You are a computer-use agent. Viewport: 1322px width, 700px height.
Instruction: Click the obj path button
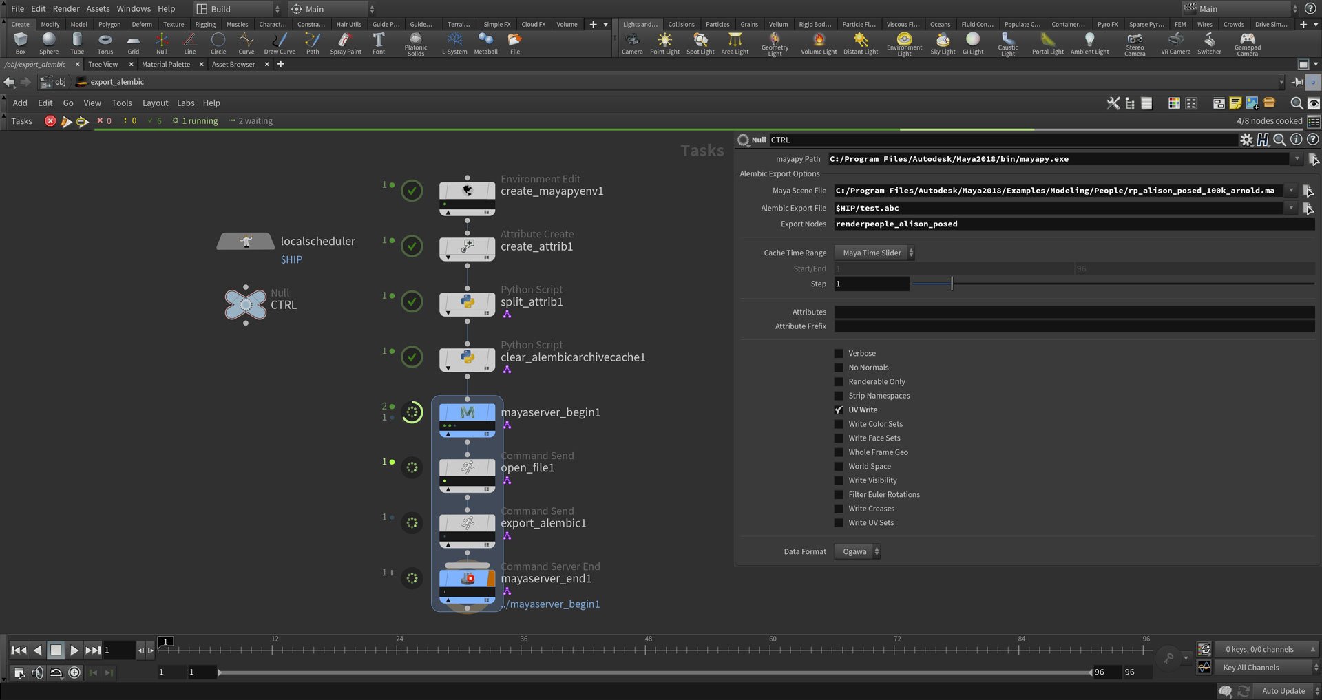point(54,82)
